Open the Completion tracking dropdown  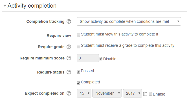point(129,21)
